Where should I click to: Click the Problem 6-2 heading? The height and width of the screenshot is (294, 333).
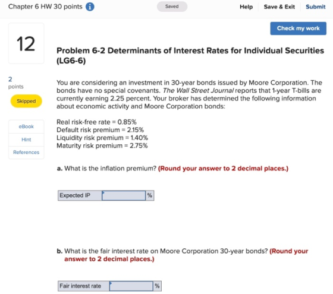click(190, 56)
